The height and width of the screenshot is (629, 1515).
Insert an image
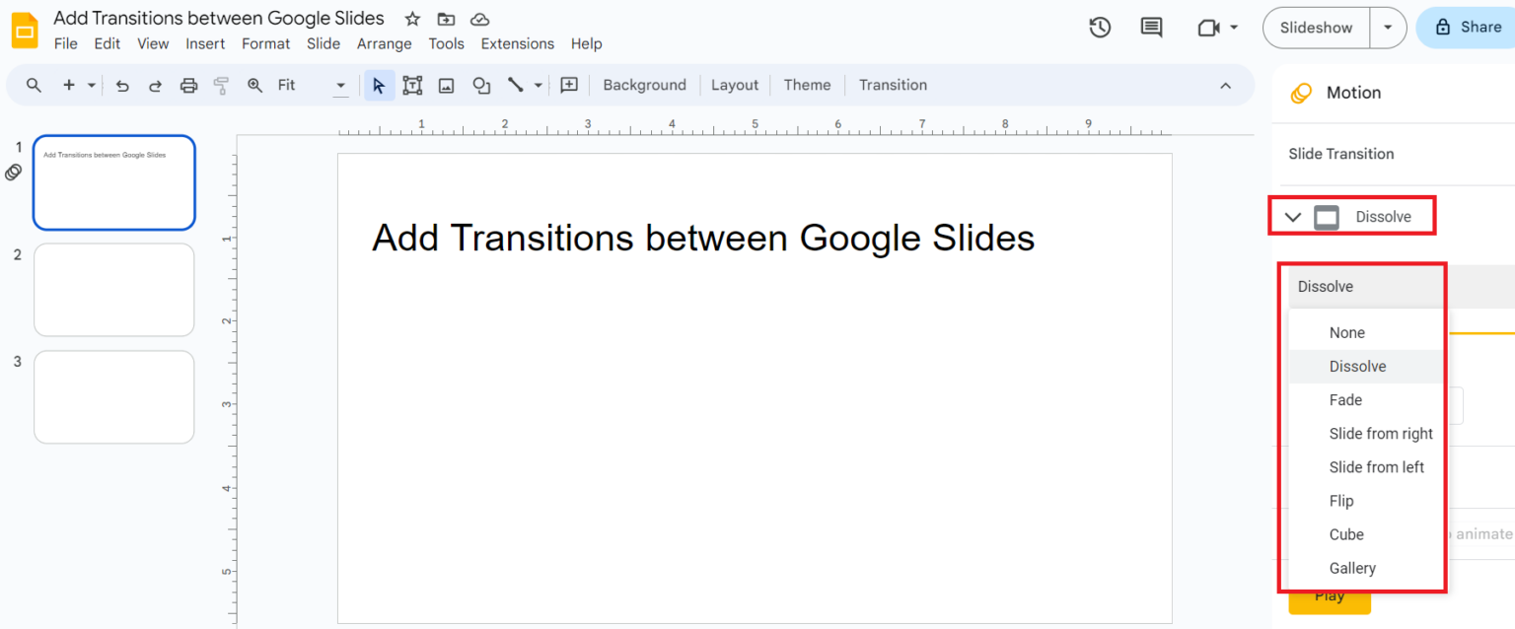(x=446, y=86)
